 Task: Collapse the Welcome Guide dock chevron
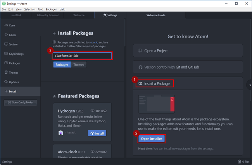(250, 85)
